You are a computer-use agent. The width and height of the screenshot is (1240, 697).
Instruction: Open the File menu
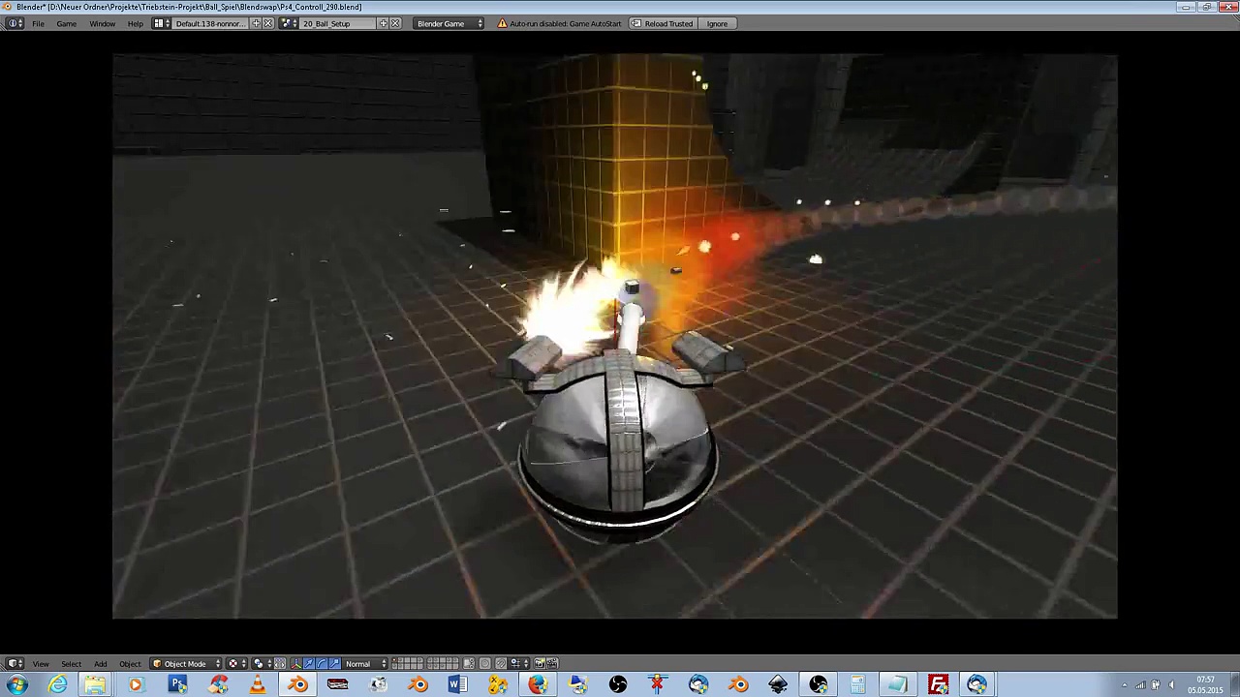(x=38, y=23)
